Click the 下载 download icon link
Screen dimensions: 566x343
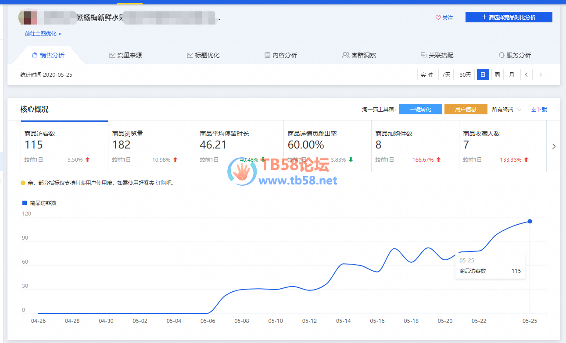pyautogui.click(x=539, y=110)
